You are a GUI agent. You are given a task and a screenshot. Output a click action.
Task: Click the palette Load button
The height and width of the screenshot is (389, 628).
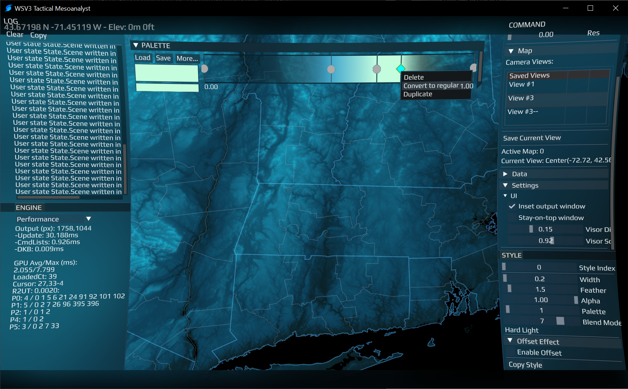142,58
